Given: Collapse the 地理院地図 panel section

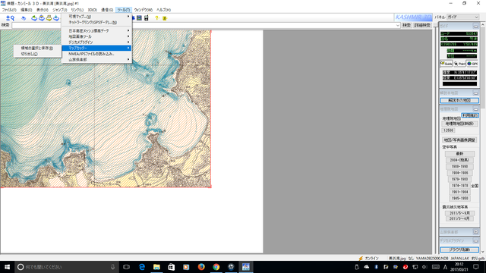Looking at the screenshot, I should (475, 109).
